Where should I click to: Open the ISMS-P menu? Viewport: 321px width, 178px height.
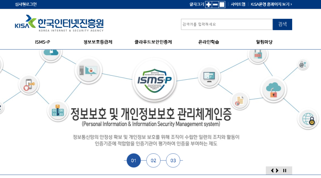pyautogui.click(x=43, y=42)
